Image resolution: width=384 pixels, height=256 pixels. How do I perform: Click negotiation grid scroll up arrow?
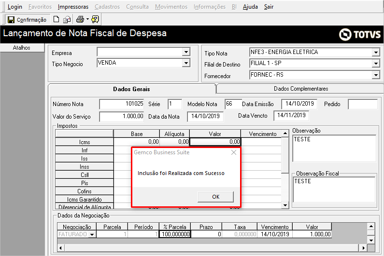pos(371,226)
